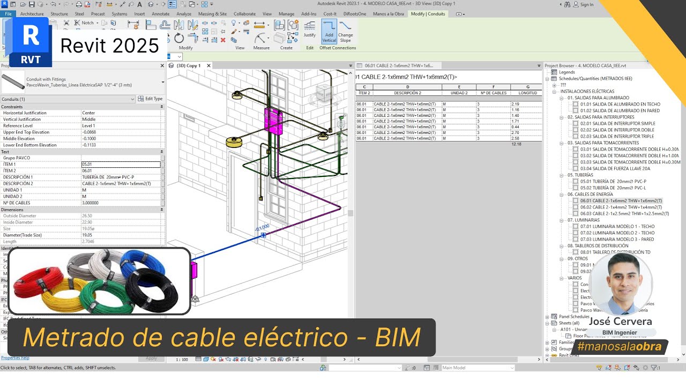686x386 pixels.
Task: Collapse the 05. TUBERÍAS tree node
Action: pyautogui.click(x=562, y=175)
